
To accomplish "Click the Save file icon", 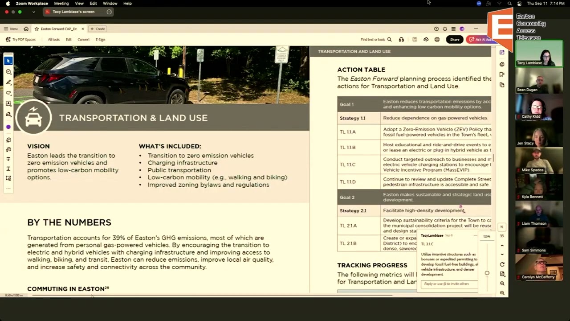I will pos(415,40).
